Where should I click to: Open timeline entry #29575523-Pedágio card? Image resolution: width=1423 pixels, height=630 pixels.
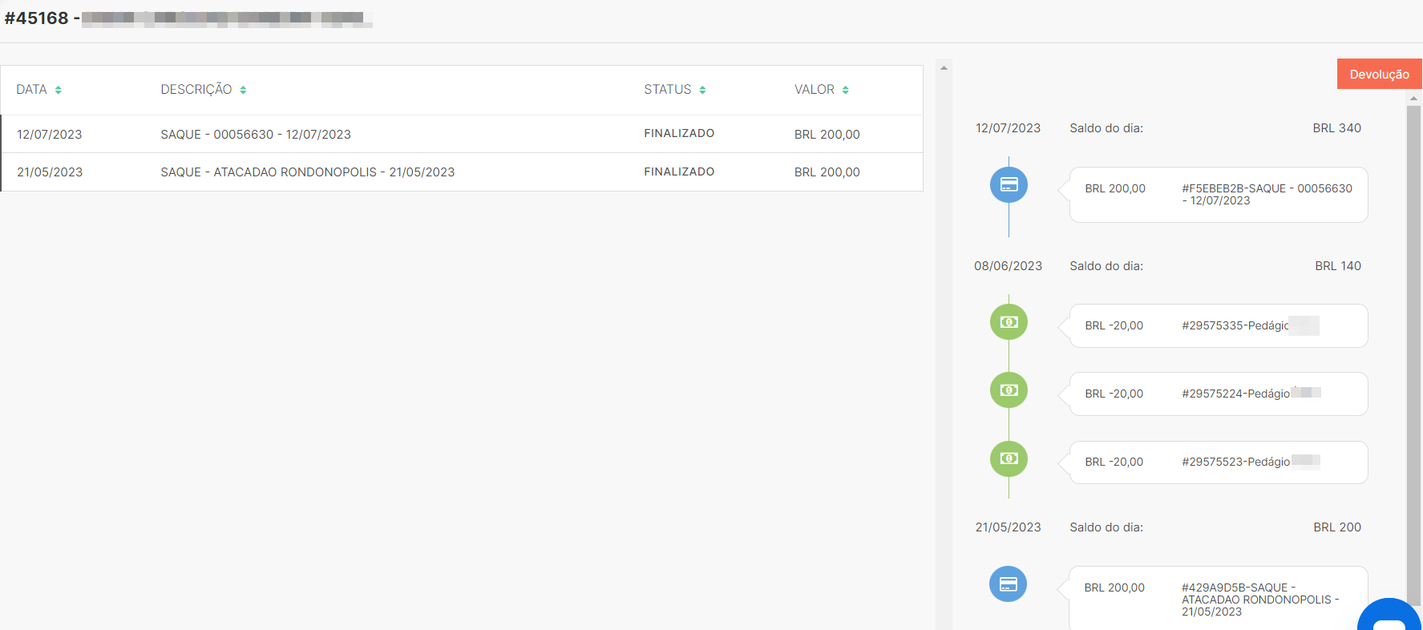(1218, 462)
